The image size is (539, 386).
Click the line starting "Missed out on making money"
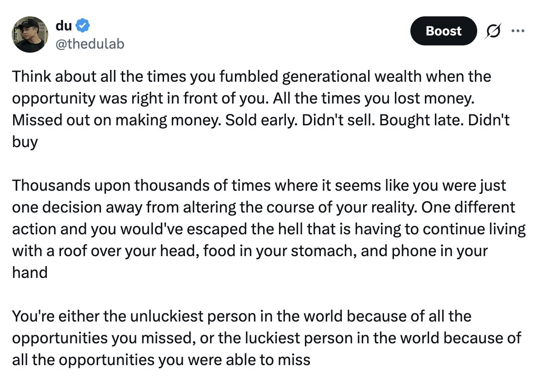(x=261, y=120)
